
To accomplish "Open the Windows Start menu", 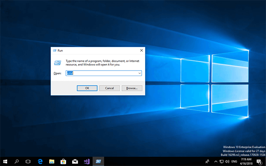I will click(5, 161).
